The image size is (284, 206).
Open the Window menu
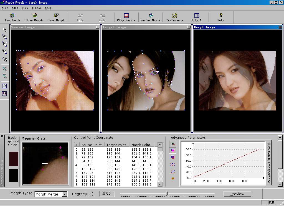[x=36, y=8]
